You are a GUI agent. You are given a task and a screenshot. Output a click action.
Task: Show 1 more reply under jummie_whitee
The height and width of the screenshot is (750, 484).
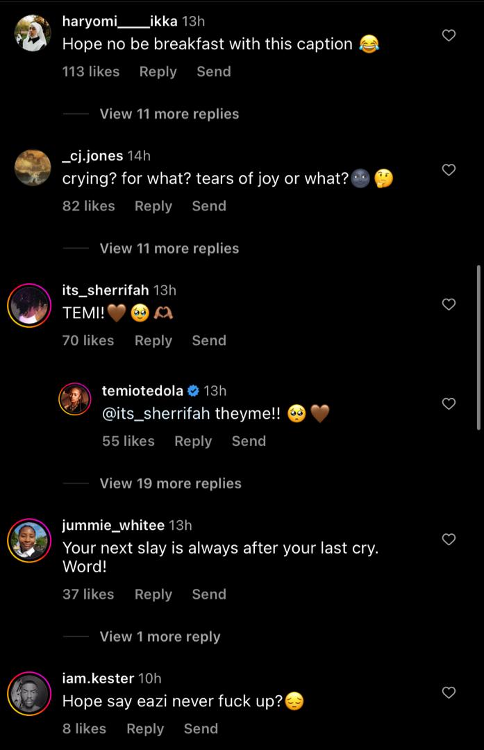click(x=160, y=637)
